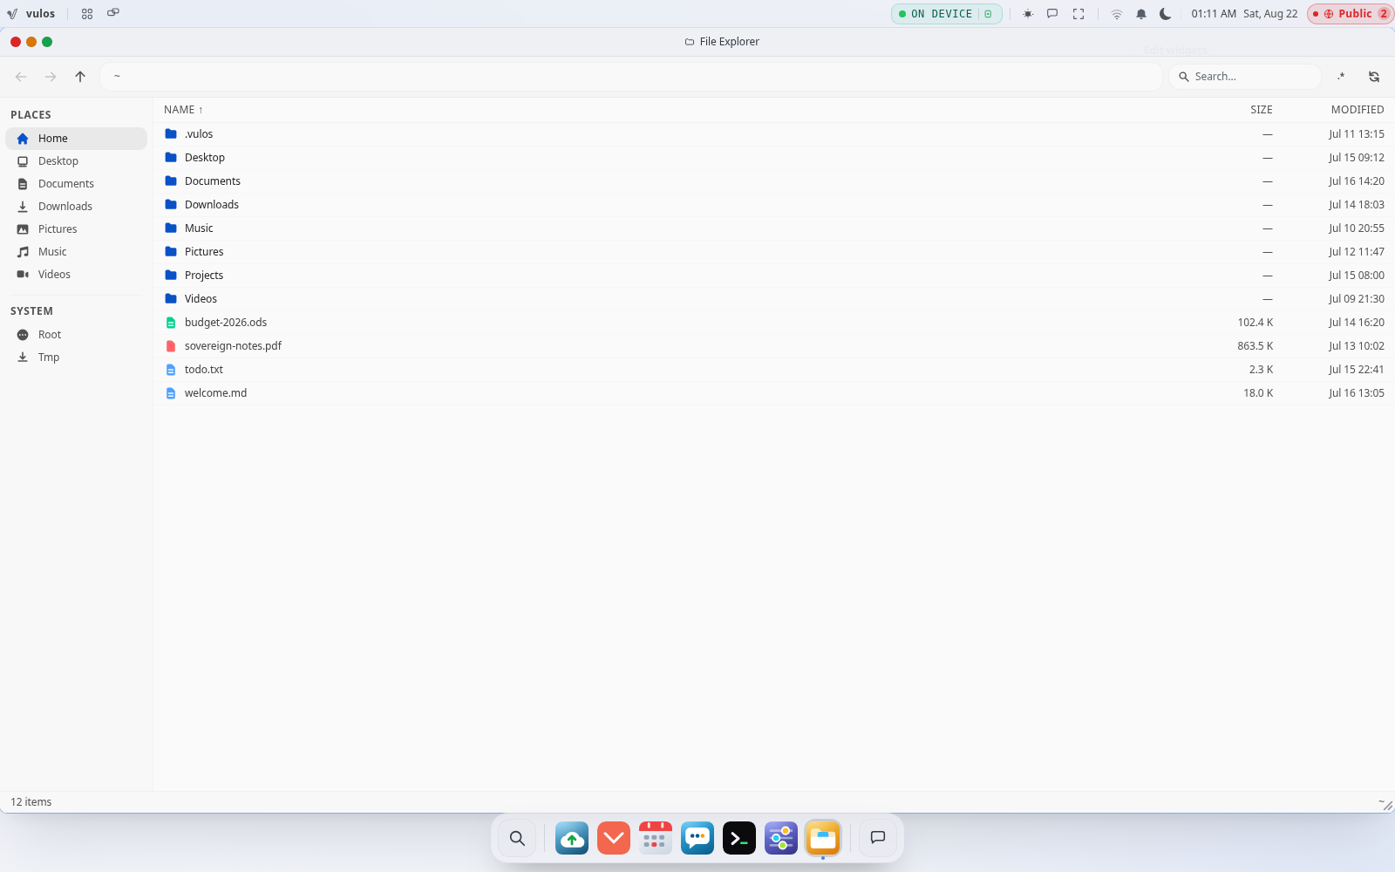
Task: Open the calendar app in the dock
Action: (656, 838)
